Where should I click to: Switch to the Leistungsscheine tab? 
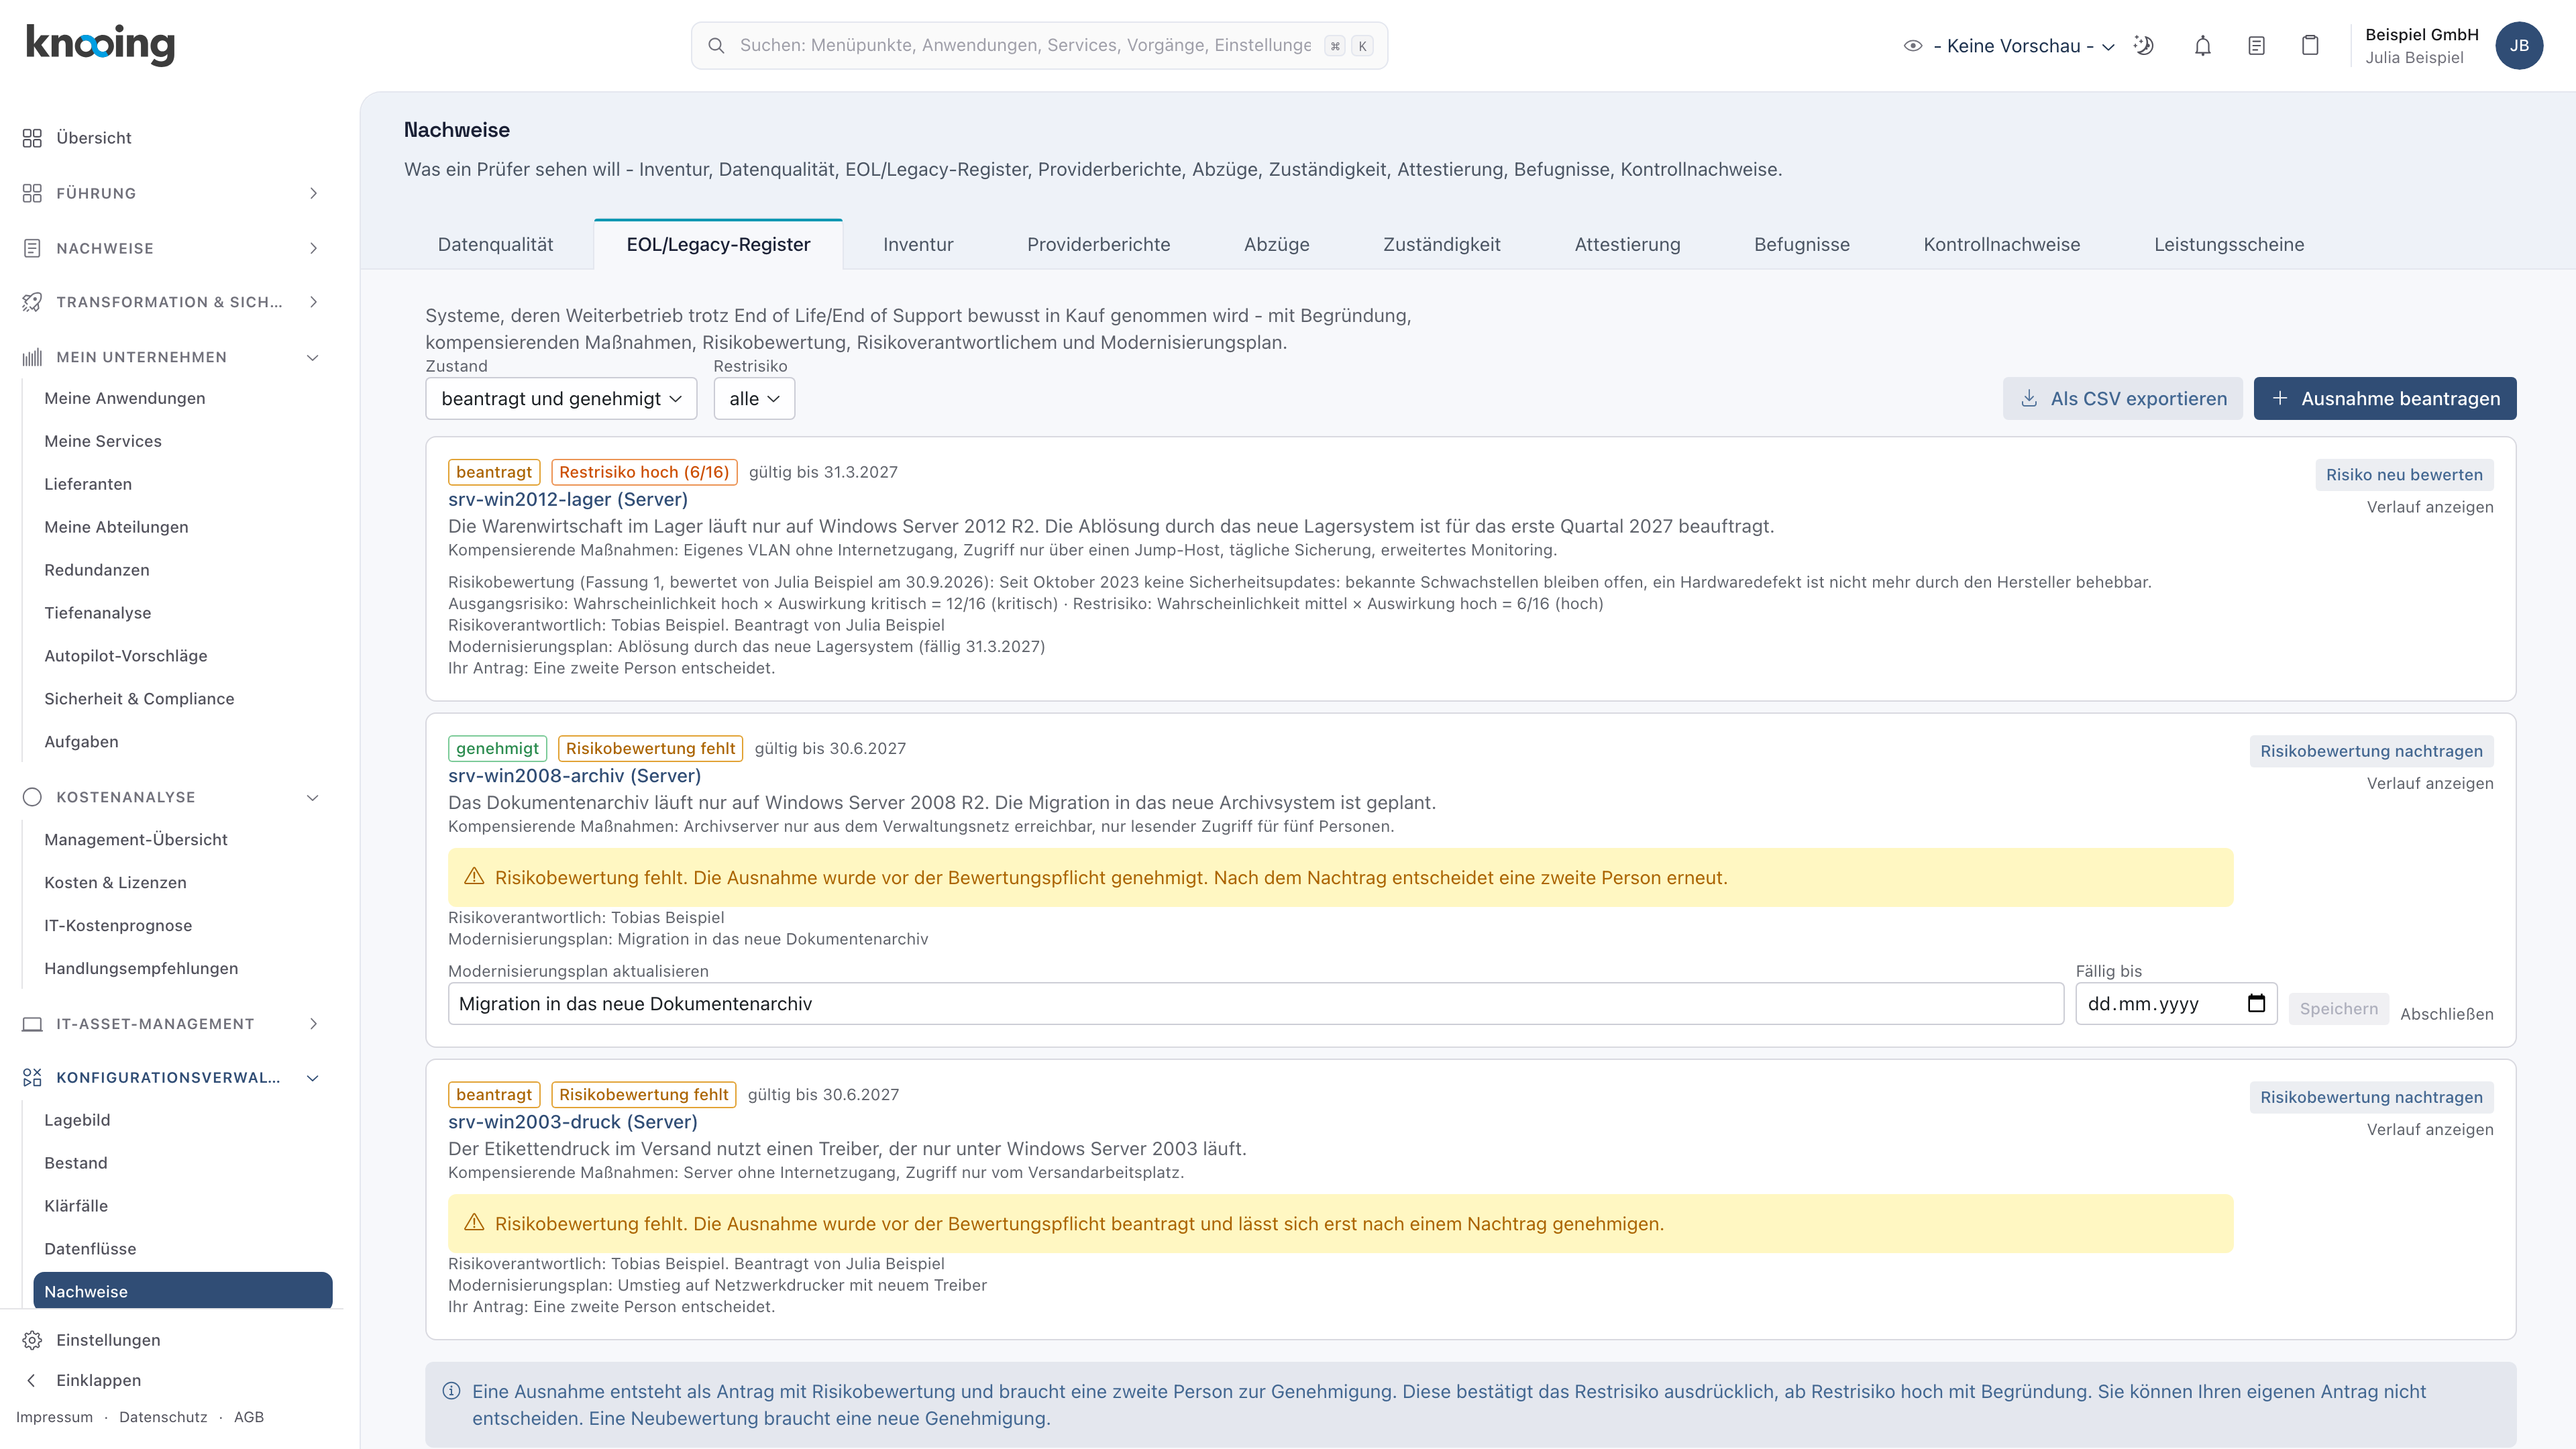pos(2229,245)
